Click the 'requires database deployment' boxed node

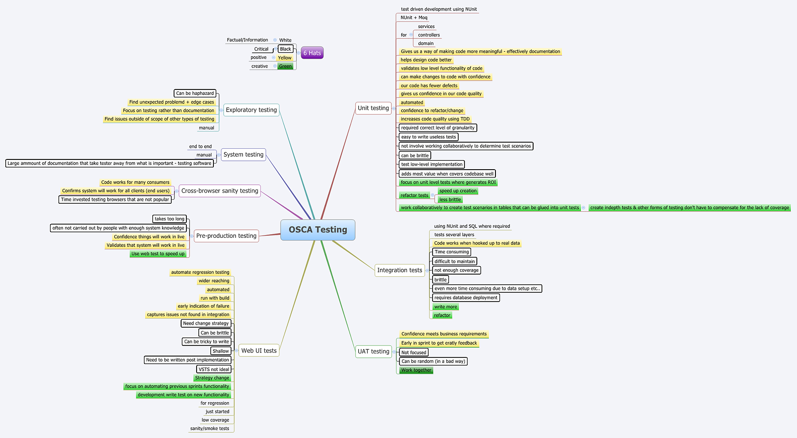(465, 298)
